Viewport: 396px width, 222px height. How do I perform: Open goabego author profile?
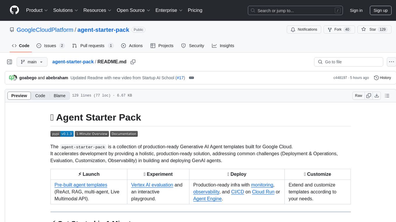(x=28, y=78)
